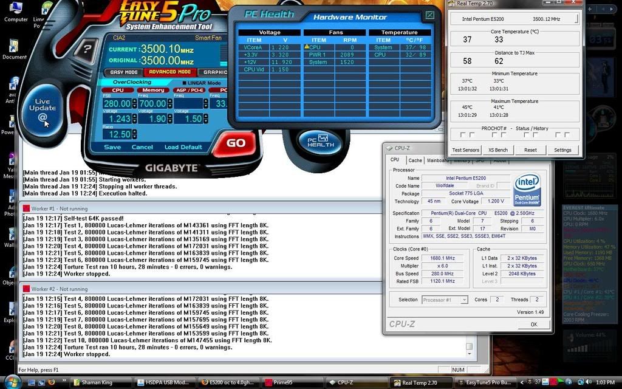Check the last PROCHOT# status box
622x389 pixels.
(x=567, y=135)
